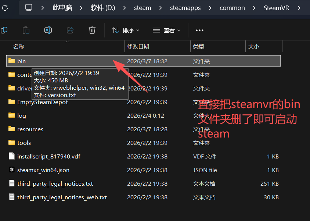This screenshot has height=221, width=310.
Task: Select the EmptySteamDepot folder name
Action: 43,102
